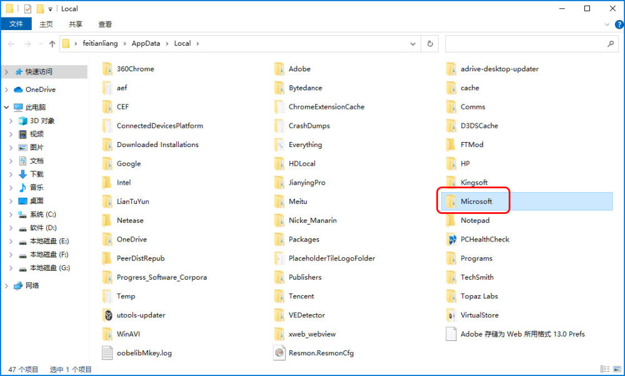This screenshot has width=625, height=376.
Task: Select the xweb_webview folder
Action: [x=312, y=333]
